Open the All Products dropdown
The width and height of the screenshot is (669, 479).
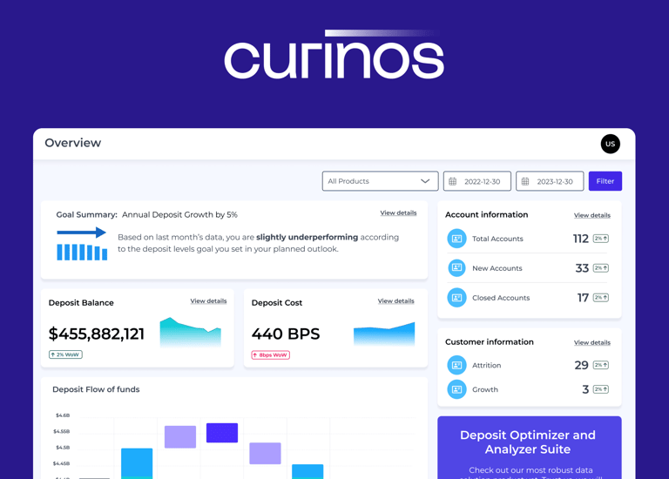tap(380, 181)
